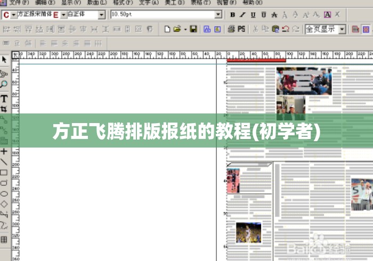Open the 视窗(W) menu
This screenshot has height=261, width=373.
pos(226,2)
